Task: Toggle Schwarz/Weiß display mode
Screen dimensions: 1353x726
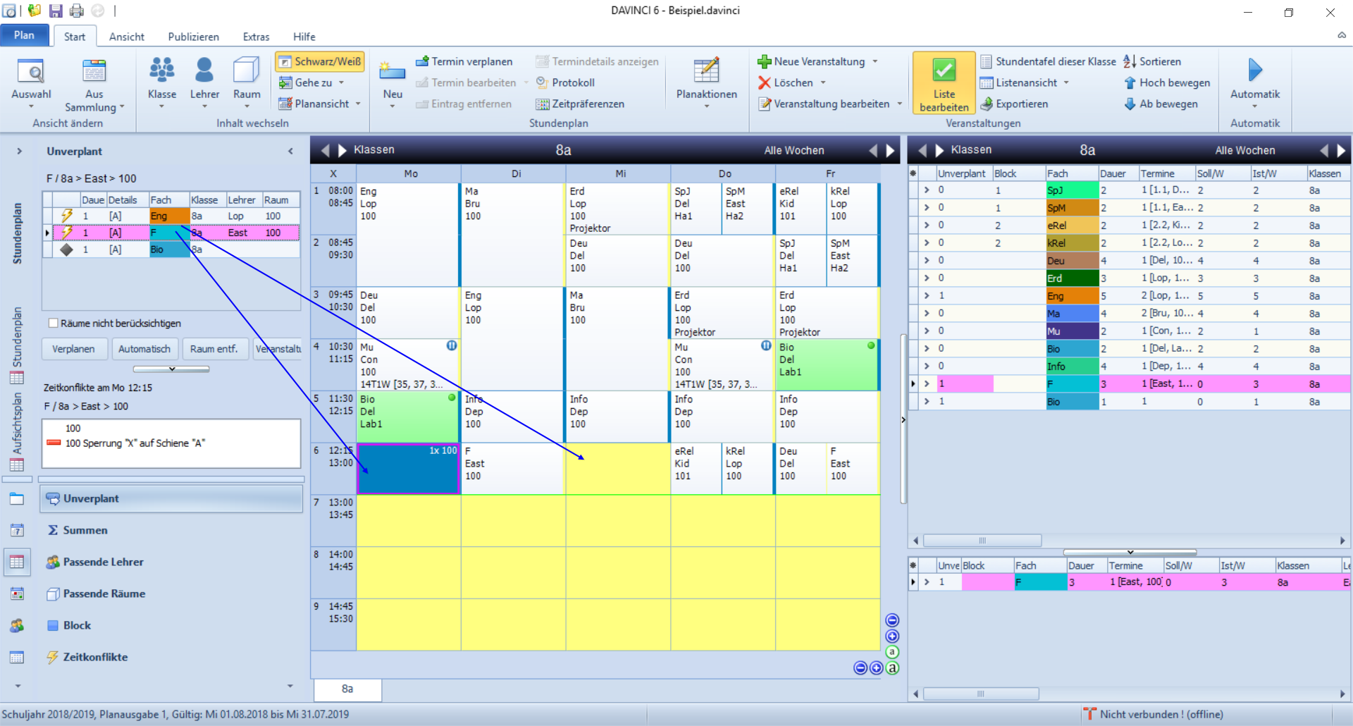Action: pos(320,61)
